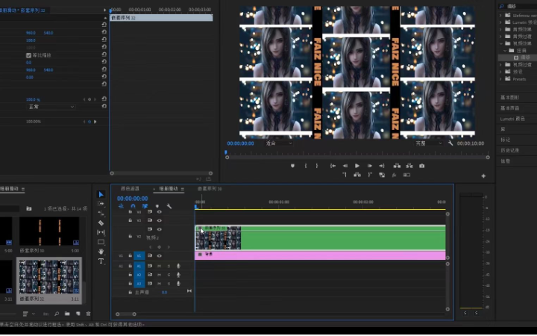Select the Type text tool
537x336 pixels.
tap(101, 261)
